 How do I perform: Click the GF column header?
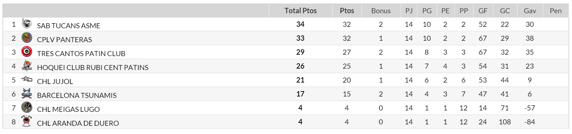pos(483,11)
